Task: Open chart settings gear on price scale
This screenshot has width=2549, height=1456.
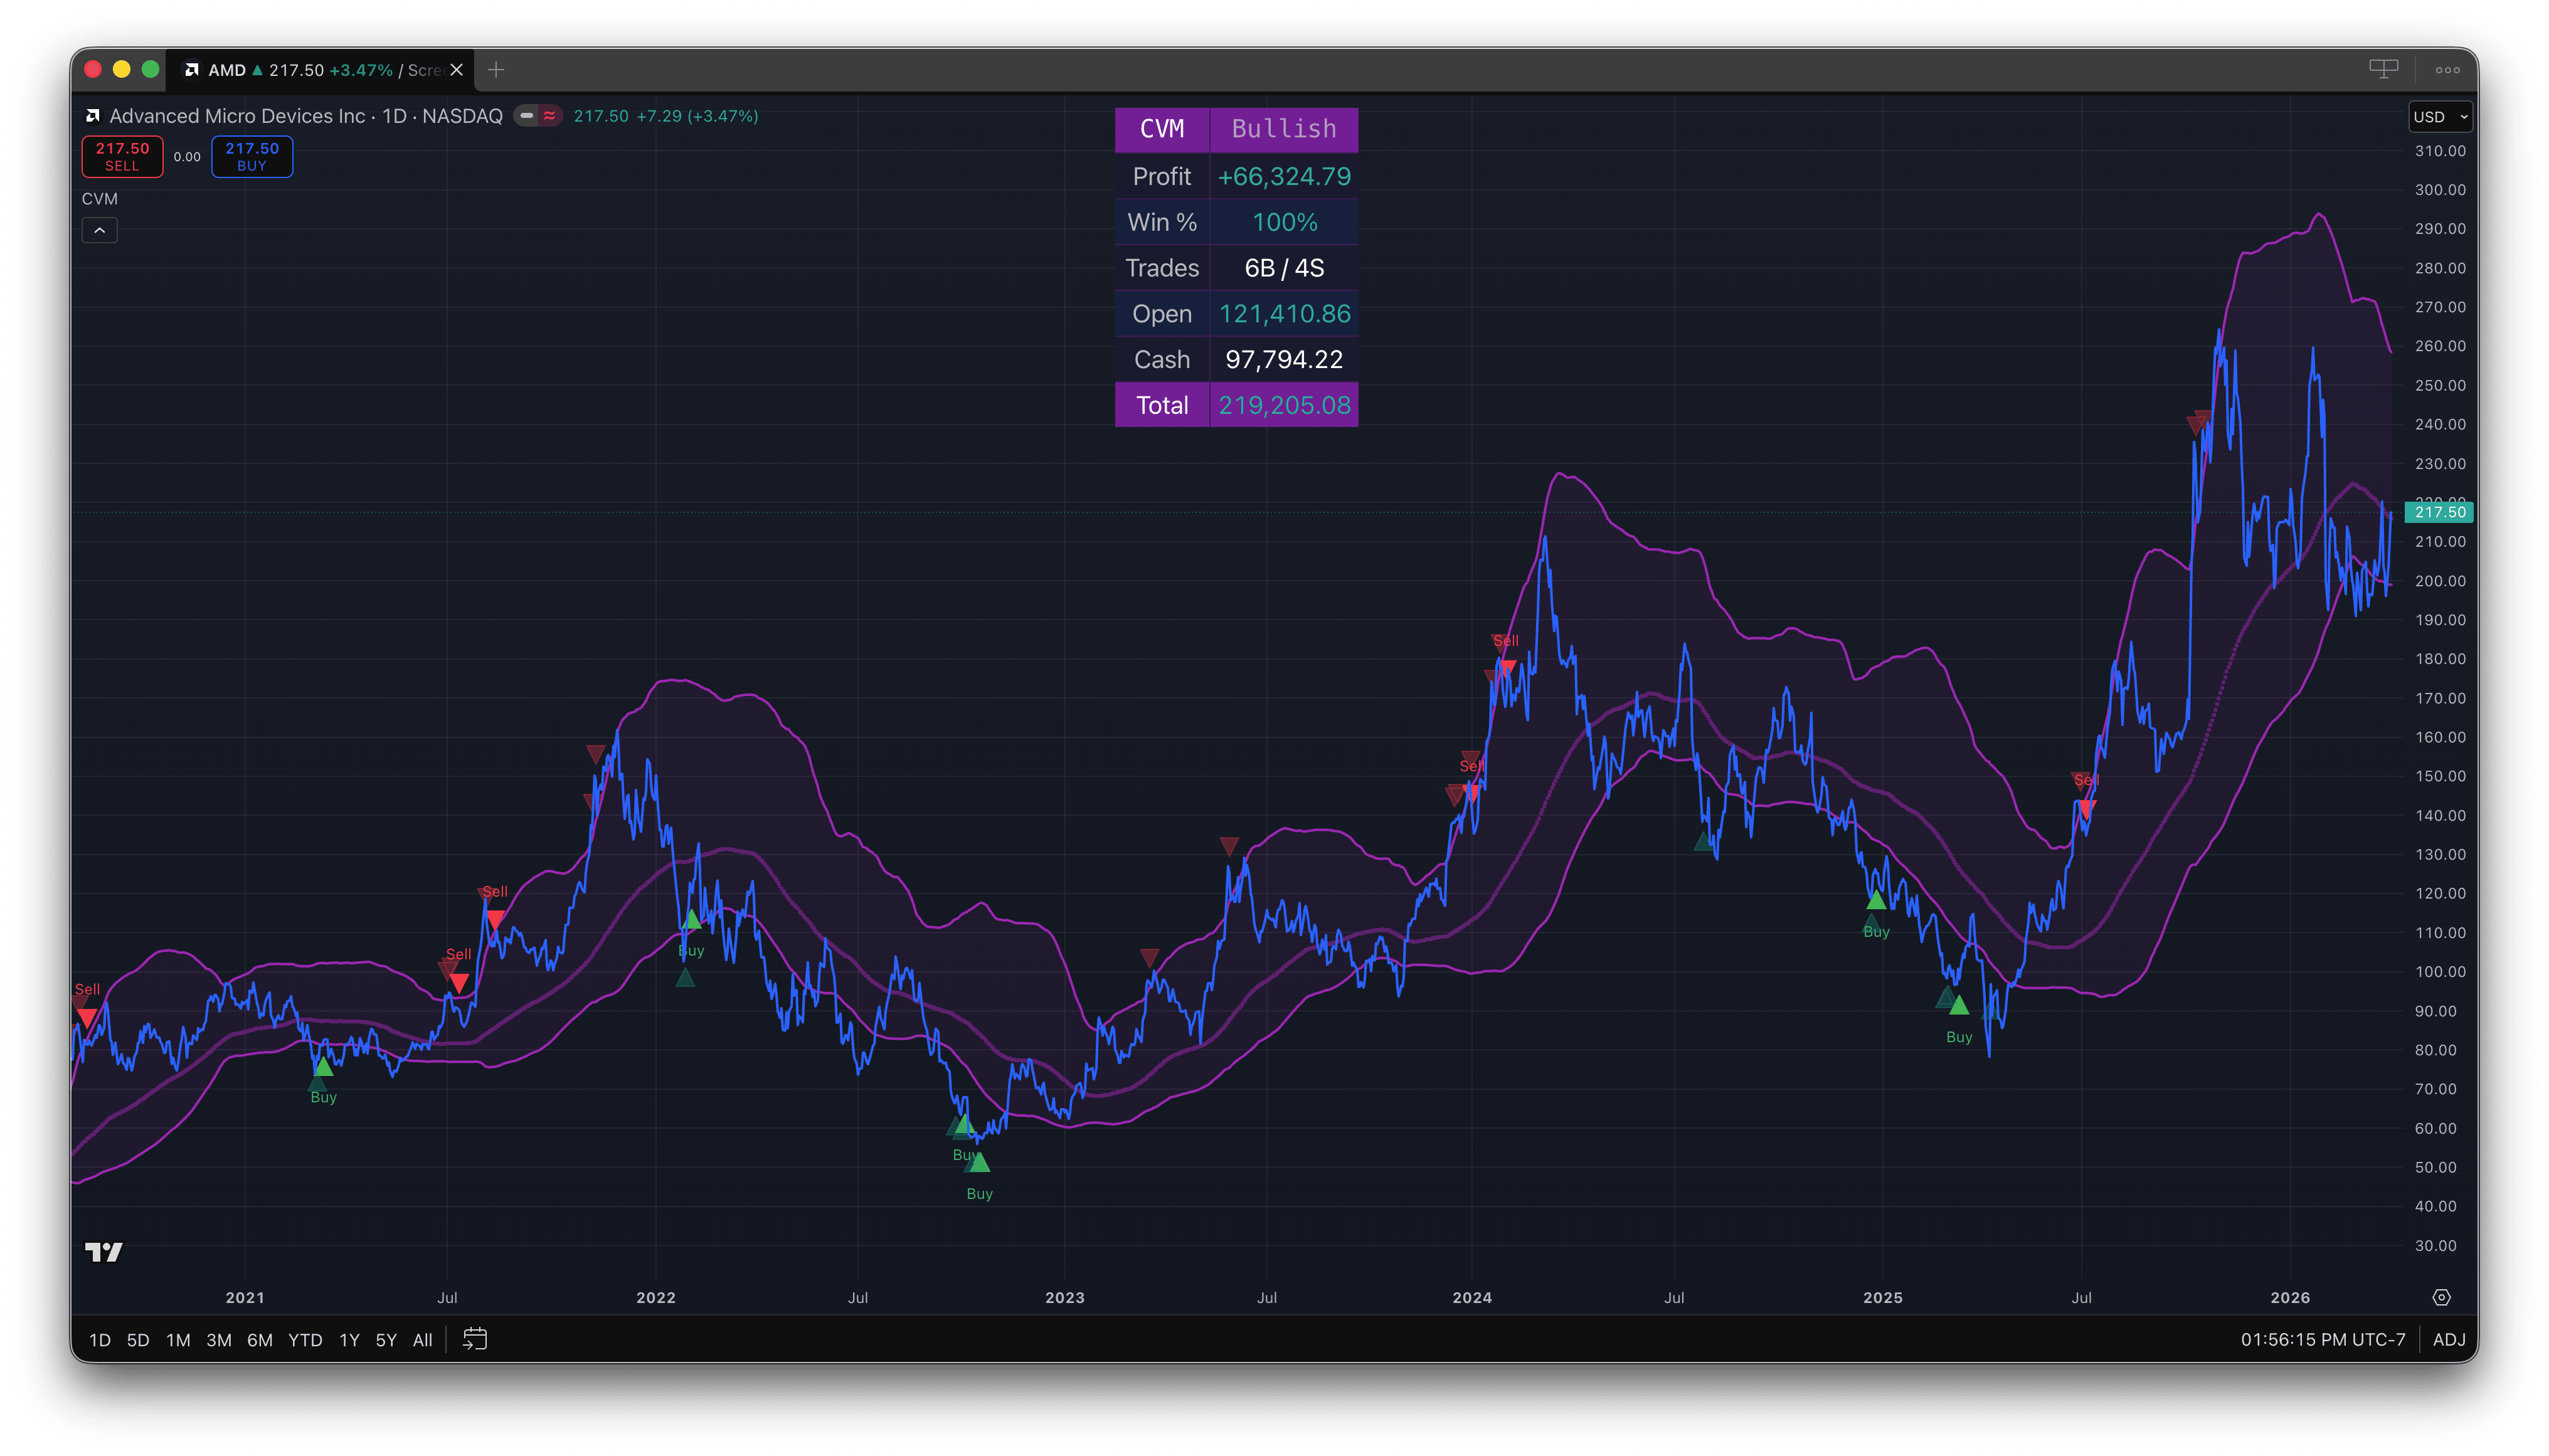Action: pyautogui.click(x=2441, y=1297)
